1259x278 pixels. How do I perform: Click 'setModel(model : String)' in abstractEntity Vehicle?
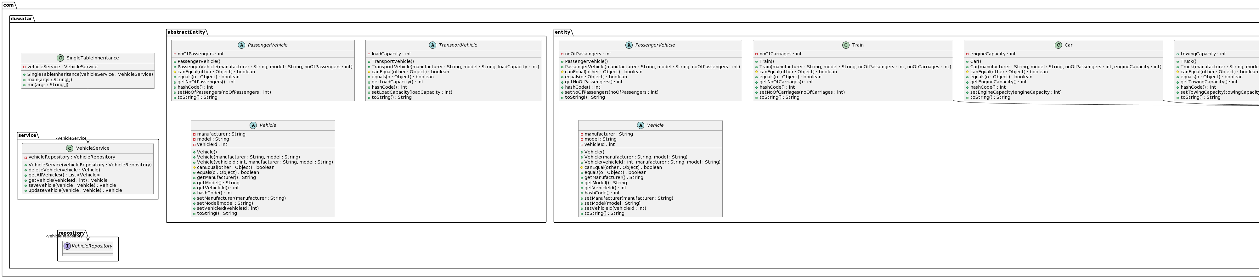click(x=225, y=203)
